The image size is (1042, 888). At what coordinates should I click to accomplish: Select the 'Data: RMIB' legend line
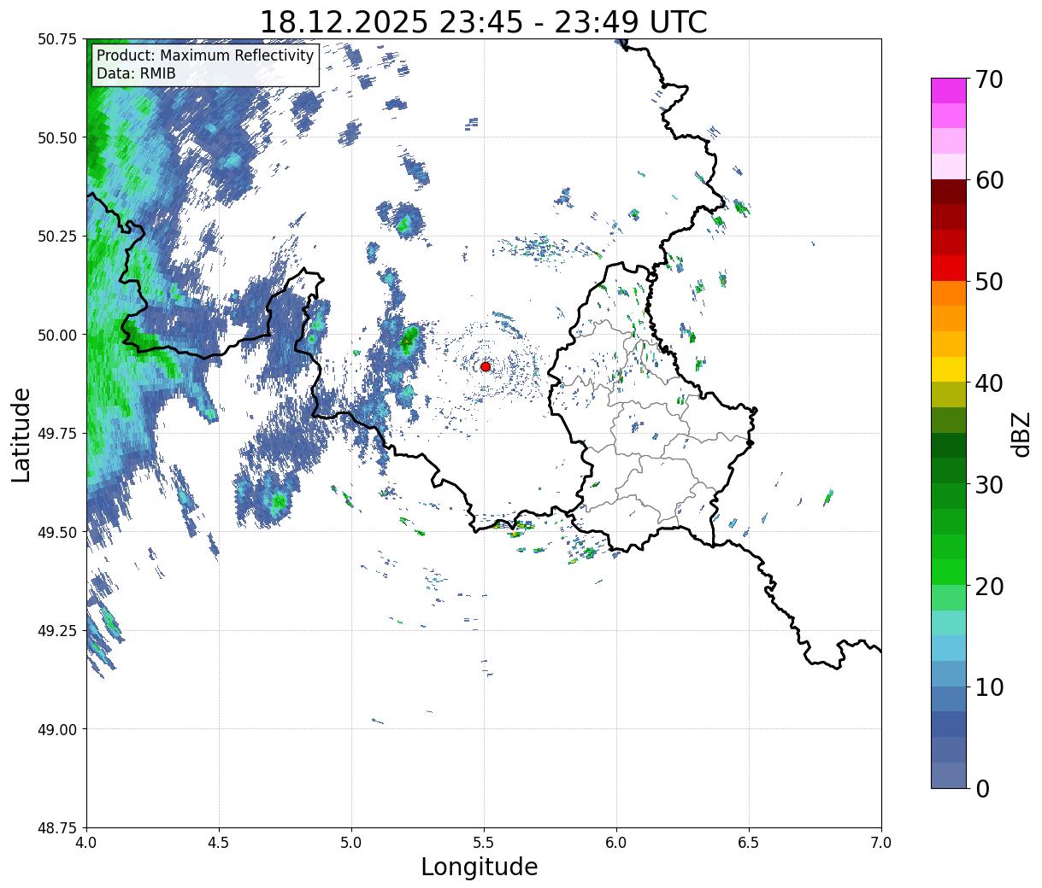pyautogui.click(x=136, y=73)
